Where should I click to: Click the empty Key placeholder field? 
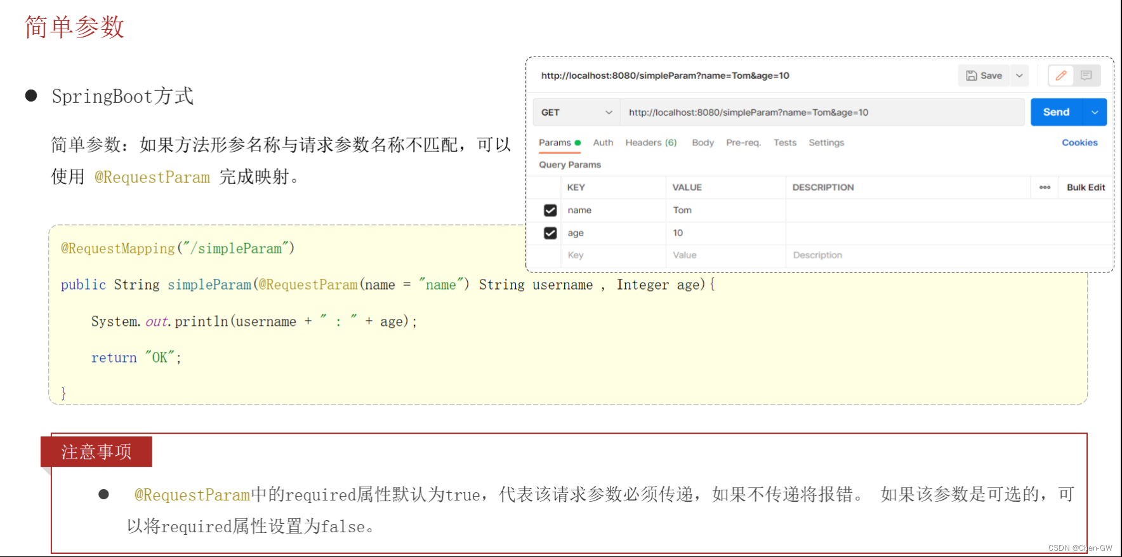613,255
